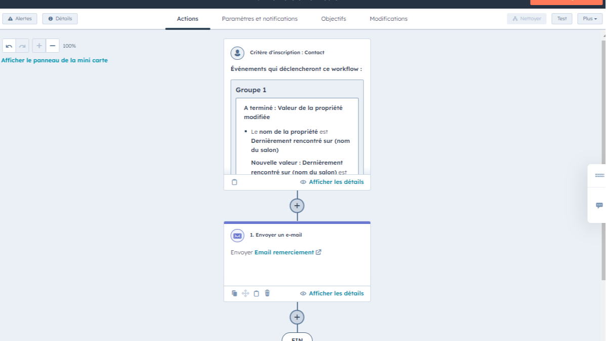Open the Modifications tab

388,19
